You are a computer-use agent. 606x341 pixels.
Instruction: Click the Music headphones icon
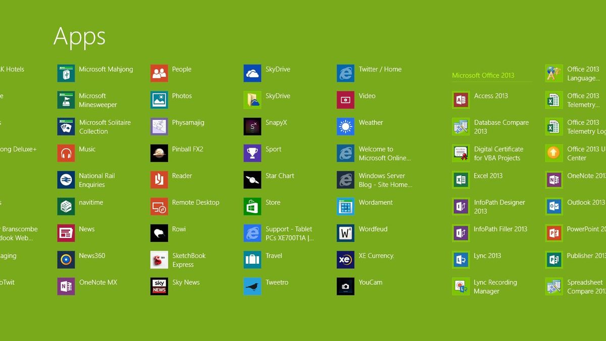coord(66,153)
